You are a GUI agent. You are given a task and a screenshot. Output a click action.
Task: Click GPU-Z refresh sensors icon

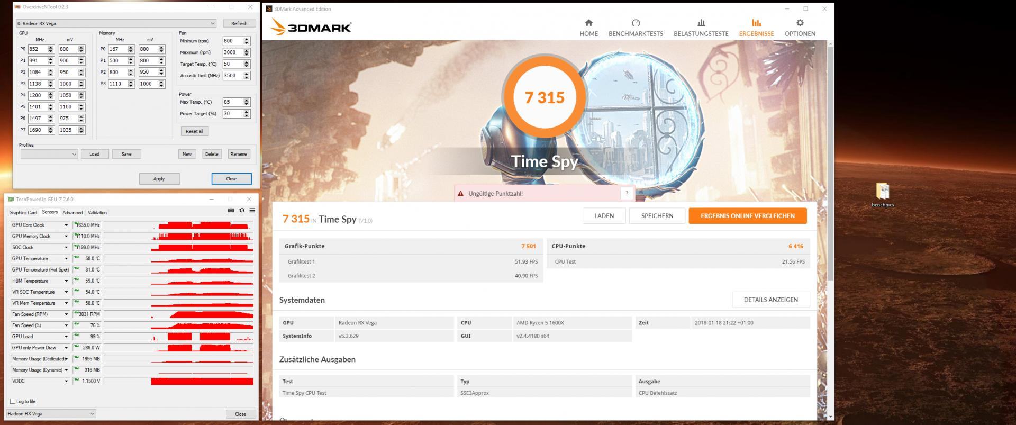242,210
